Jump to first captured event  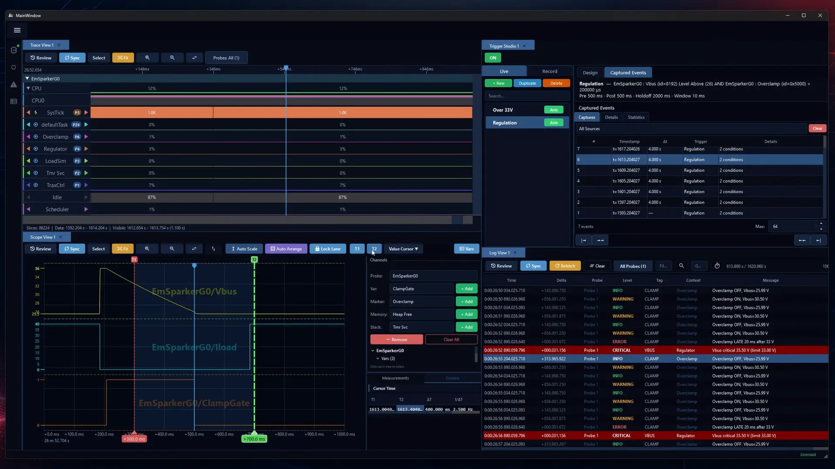[x=583, y=240]
